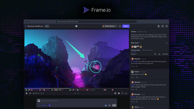The height and width of the screenshot is (109, 194).
Task: Open the v5 version dropdown
Action: (x=47, y=26)
